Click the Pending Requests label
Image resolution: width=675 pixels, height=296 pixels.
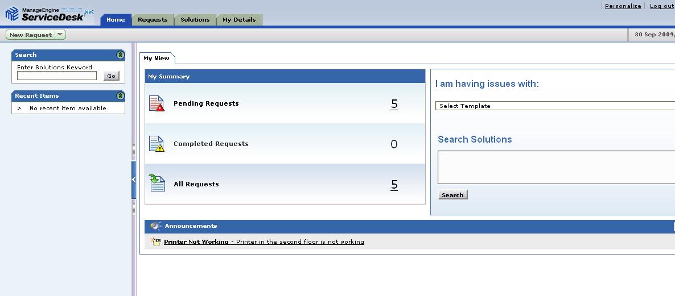click(x=206, y=103)
